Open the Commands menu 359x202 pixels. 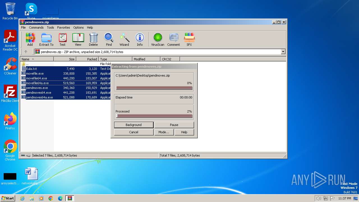36,27
